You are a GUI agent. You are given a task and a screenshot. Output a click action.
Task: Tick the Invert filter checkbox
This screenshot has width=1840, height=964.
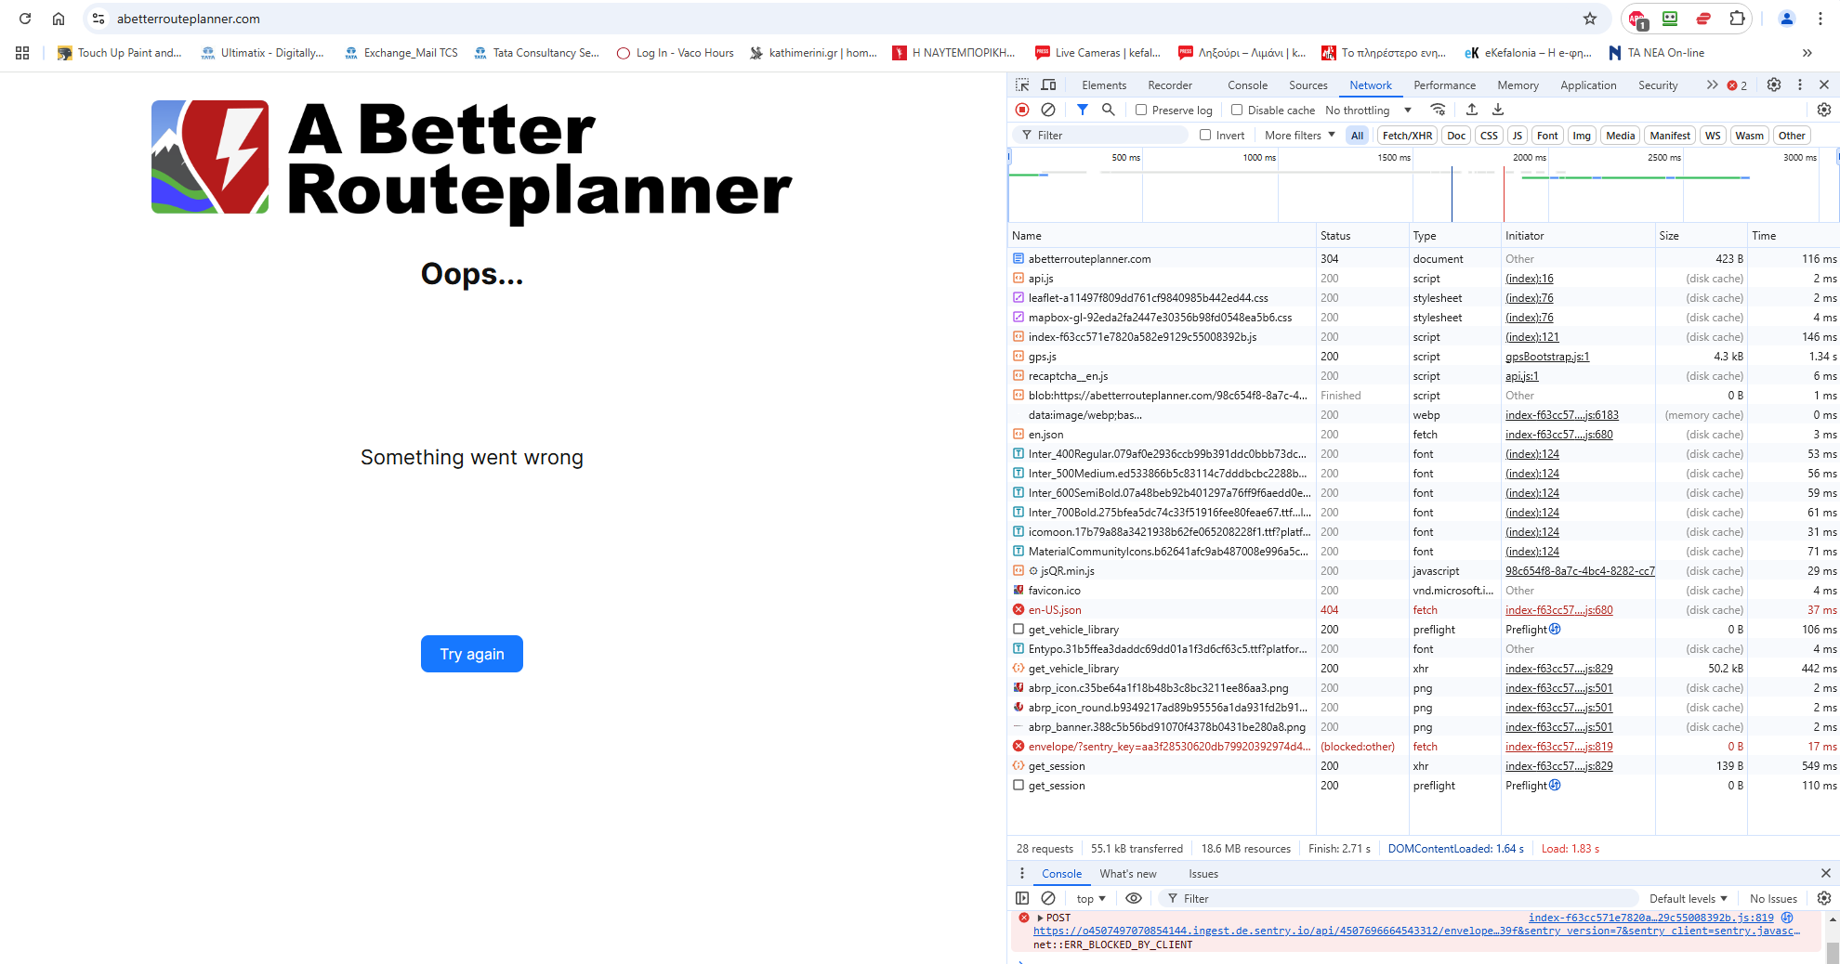[1205, 135]
